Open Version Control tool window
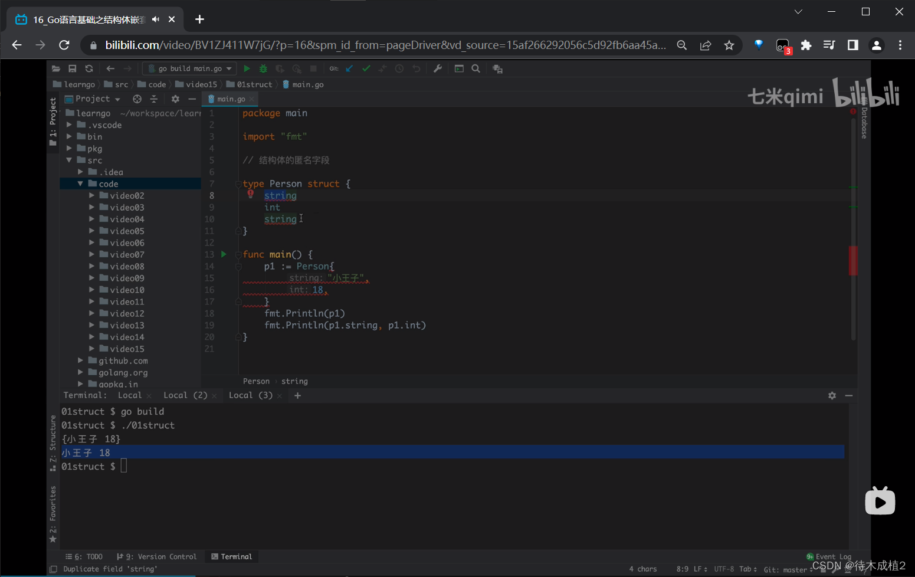 157,557
